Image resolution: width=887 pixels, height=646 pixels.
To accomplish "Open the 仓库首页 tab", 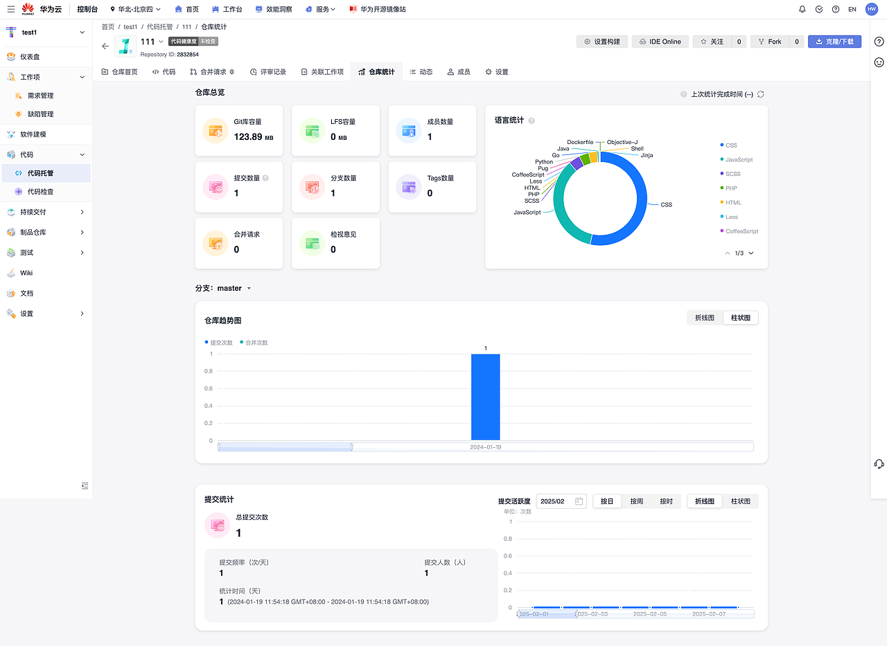I will (120, 72).
